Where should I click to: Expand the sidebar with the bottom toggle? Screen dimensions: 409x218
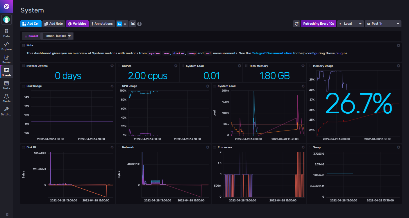point(6,215)
